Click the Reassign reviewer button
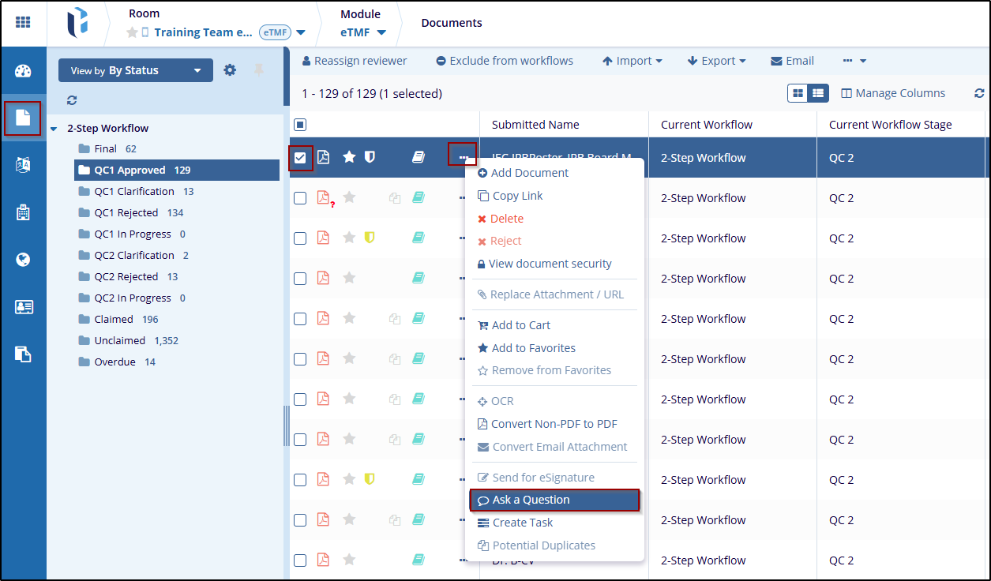The image size is (991, 581). (x=355, y=61)
